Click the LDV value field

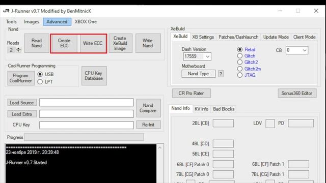coord(270,124)
